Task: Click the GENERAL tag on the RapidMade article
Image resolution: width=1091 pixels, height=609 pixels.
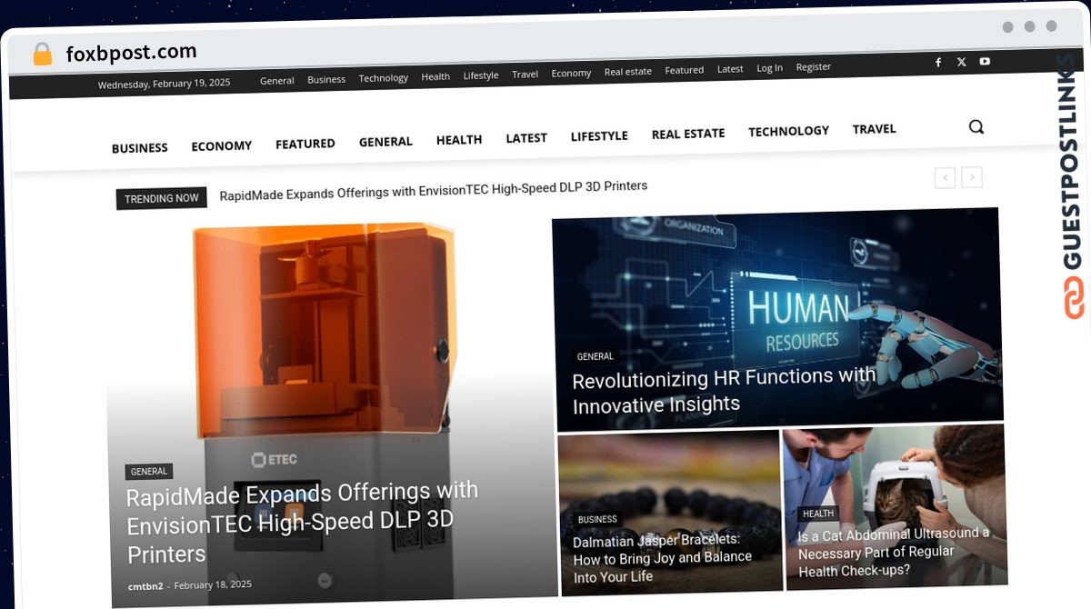Action: [x=149, y=472]
